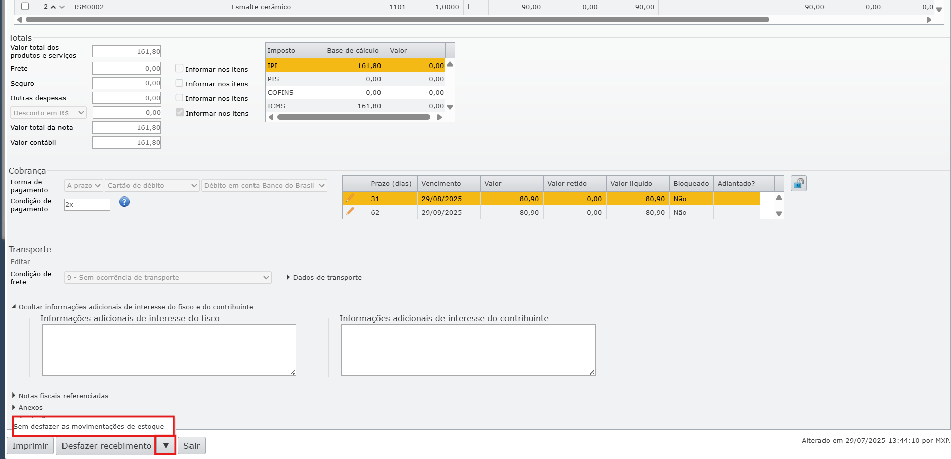Click the tax table scroll-right arrow
Screen dimensions: 951x459
(x=439, y=117)
